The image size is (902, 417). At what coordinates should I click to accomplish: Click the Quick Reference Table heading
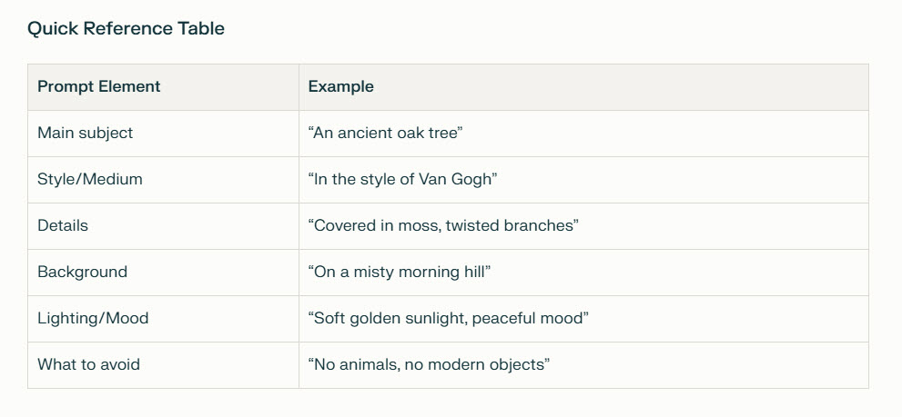(x=126, y=28)
